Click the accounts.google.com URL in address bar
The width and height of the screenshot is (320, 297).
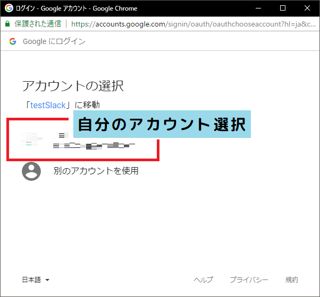tap(193, 24)
